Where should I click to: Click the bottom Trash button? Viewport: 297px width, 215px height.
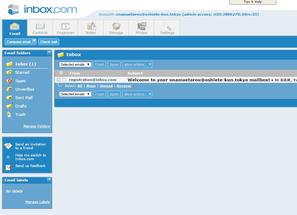(x=100, y=94)
